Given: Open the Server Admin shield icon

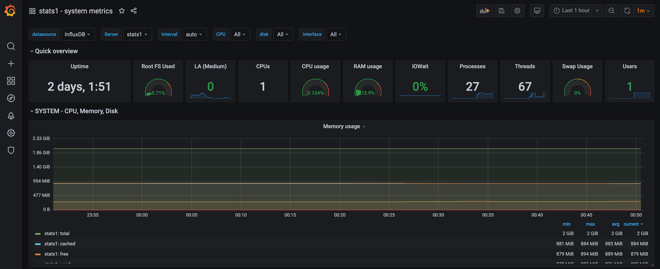Looking at the screenshot, I should tap(11, 150).
